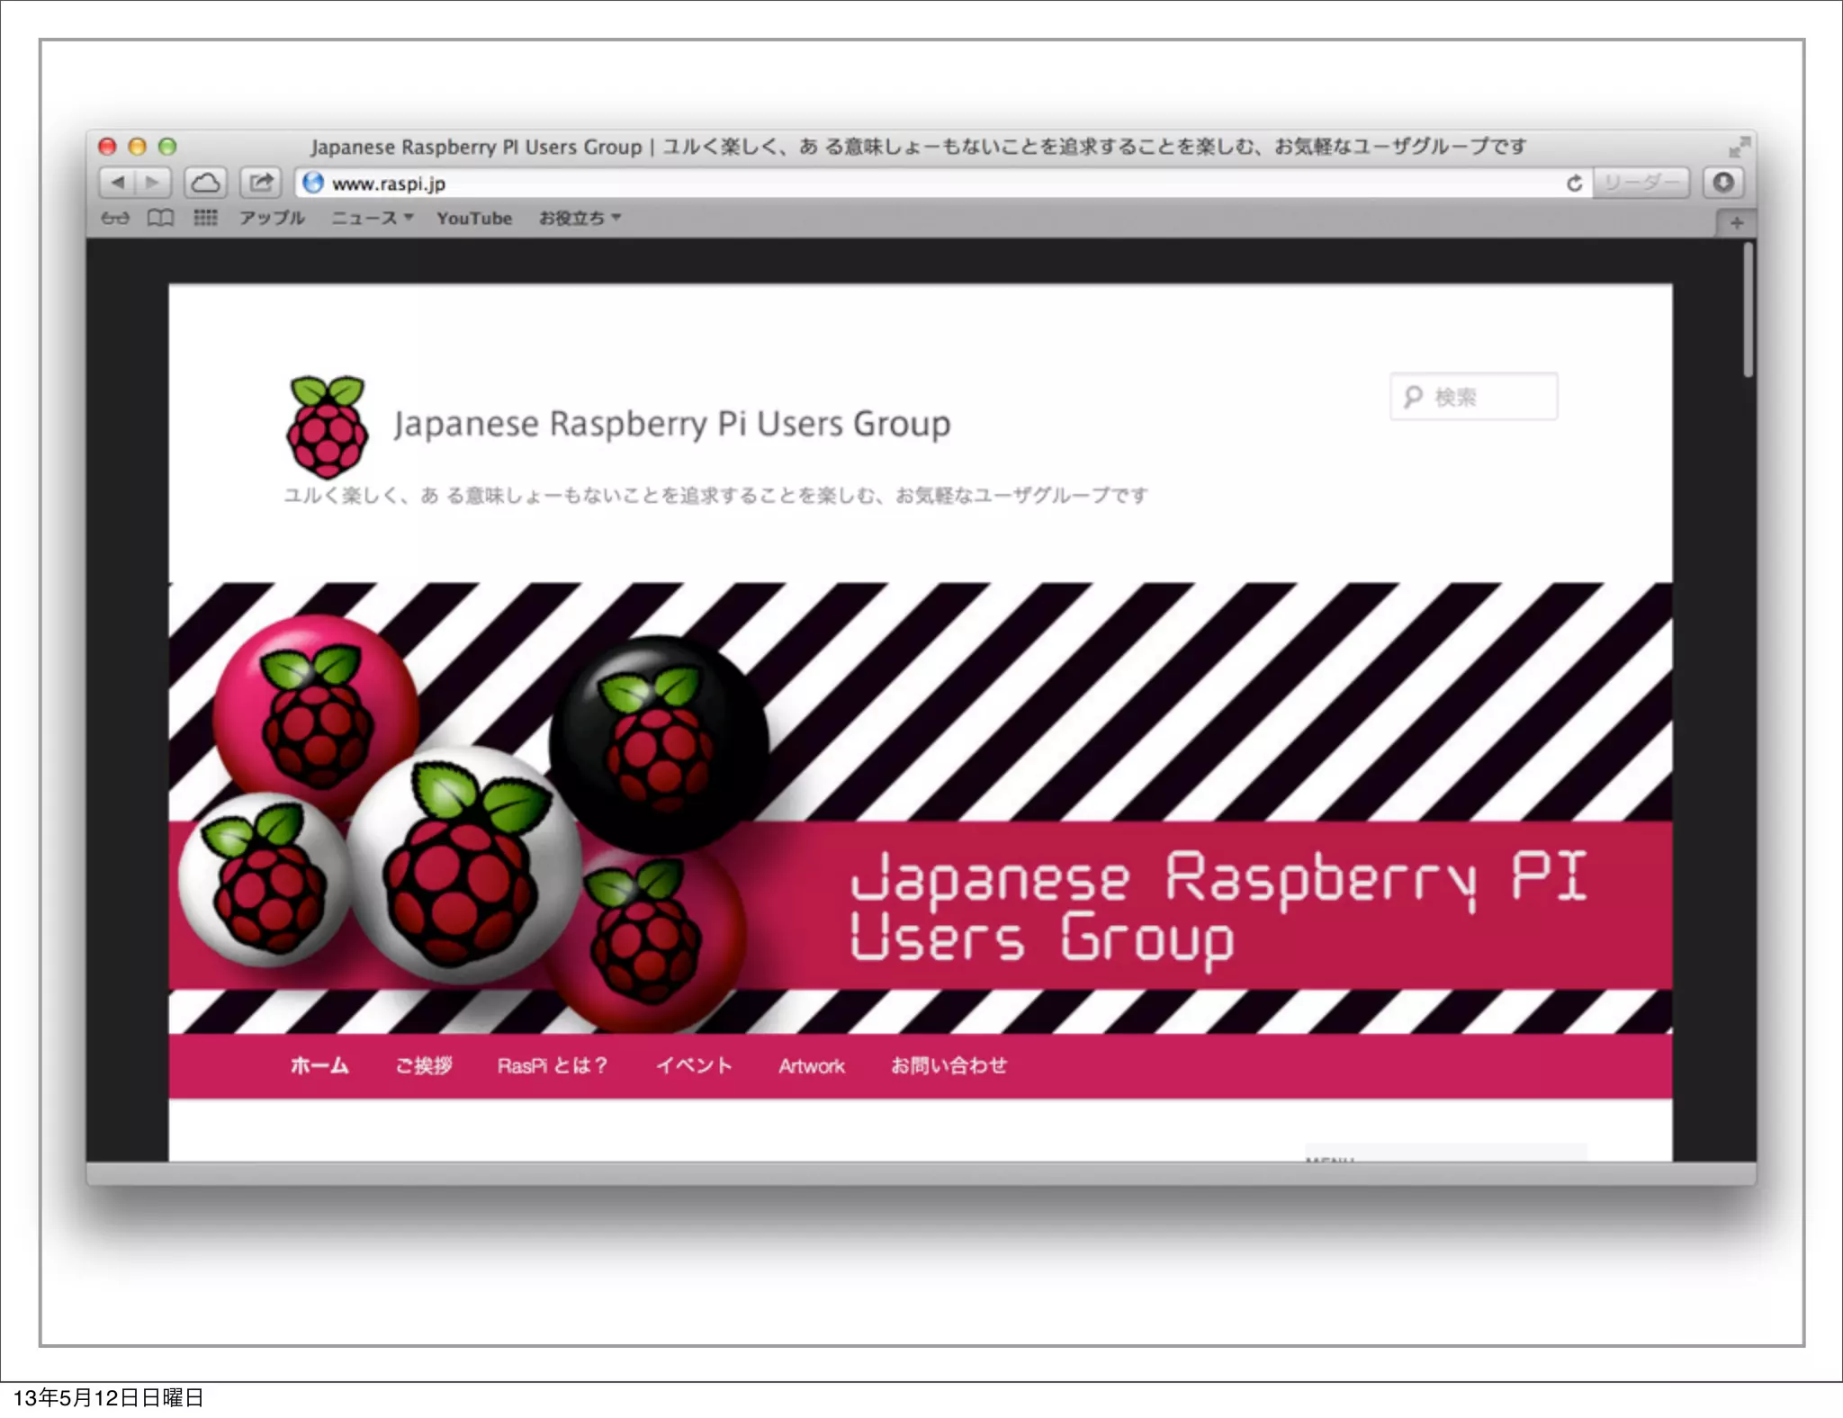Toggle full screen arrows in title bar
Viewport: 1843px width, 1418px height.
click(x=1739, y=147)
